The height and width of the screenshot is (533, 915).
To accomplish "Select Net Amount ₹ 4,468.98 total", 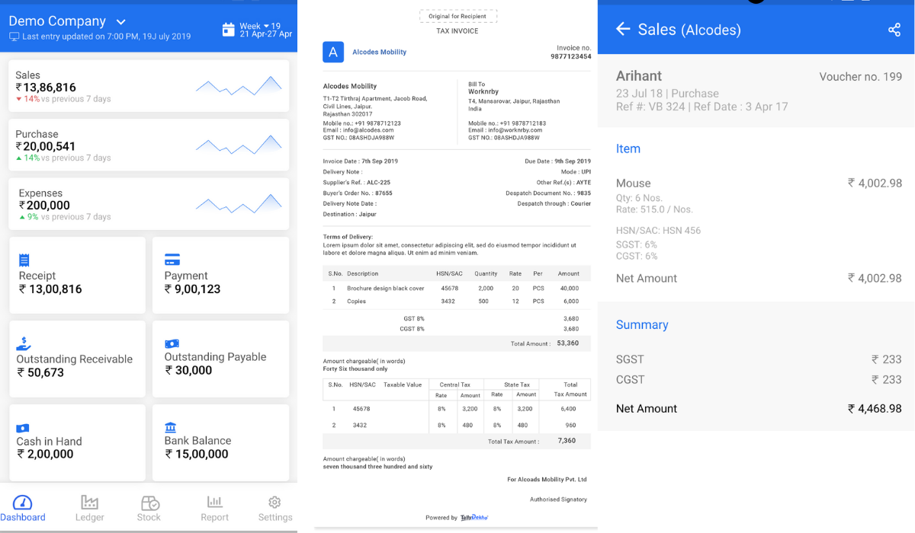I will click(x=759, y=409).
